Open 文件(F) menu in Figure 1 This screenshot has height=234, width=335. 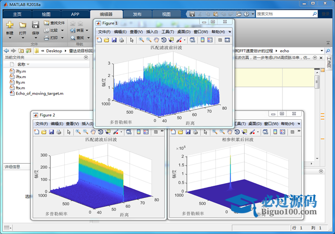tap(104, 32)
